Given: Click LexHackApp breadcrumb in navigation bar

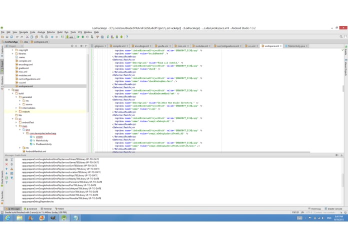Looking at the screenshot, I should coord(10,41).
